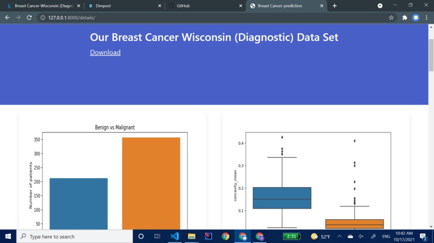Open the tab search dropdown circle
Image resolution: width=434 pixels, height=243 pixels.
380,6
